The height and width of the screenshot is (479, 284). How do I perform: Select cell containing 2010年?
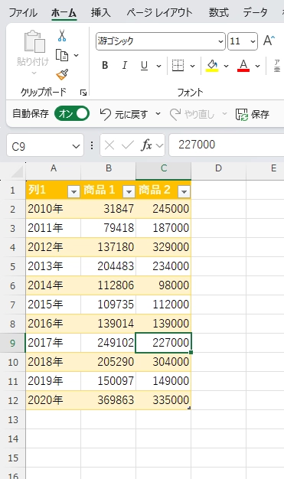click(x=53, y=209)
